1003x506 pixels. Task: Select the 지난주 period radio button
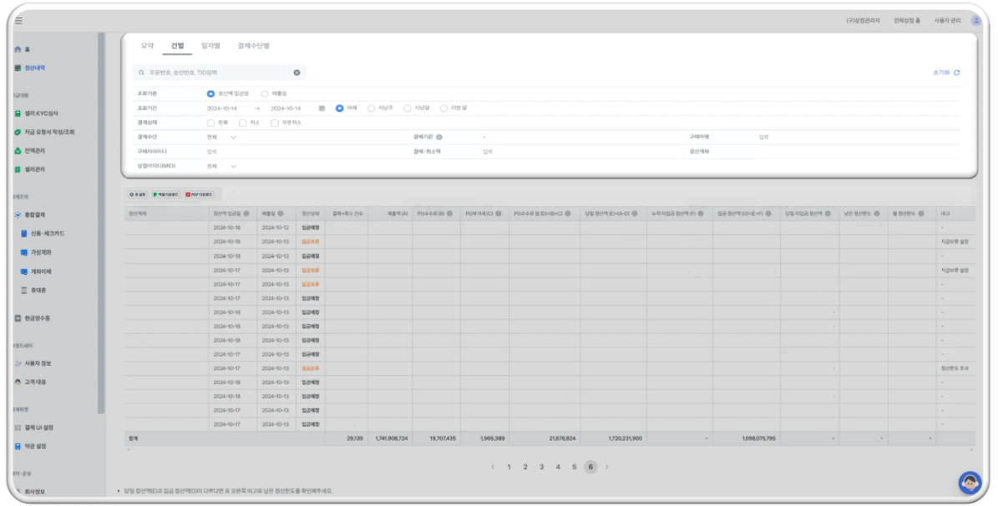coord(372,108)
